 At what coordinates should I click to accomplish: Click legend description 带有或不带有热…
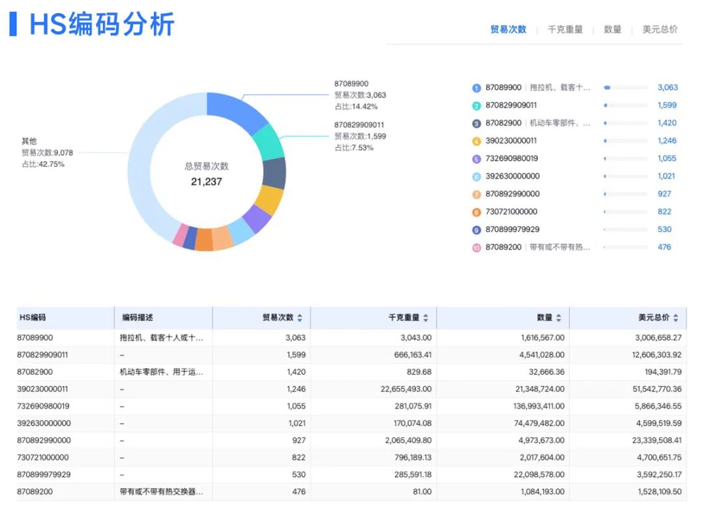coord(560,247)
